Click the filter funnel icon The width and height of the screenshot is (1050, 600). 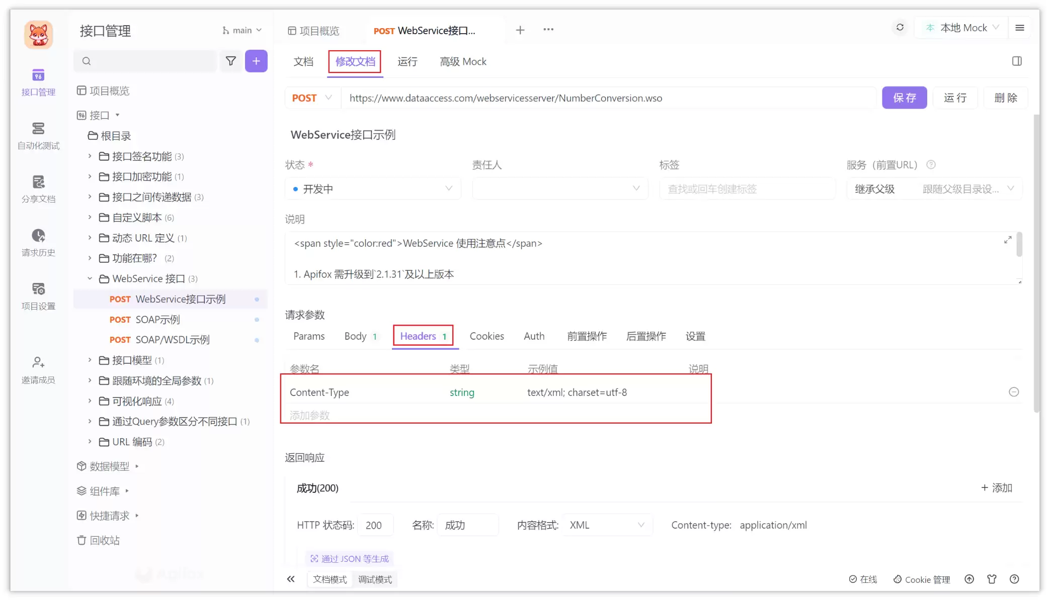point(231,61)
